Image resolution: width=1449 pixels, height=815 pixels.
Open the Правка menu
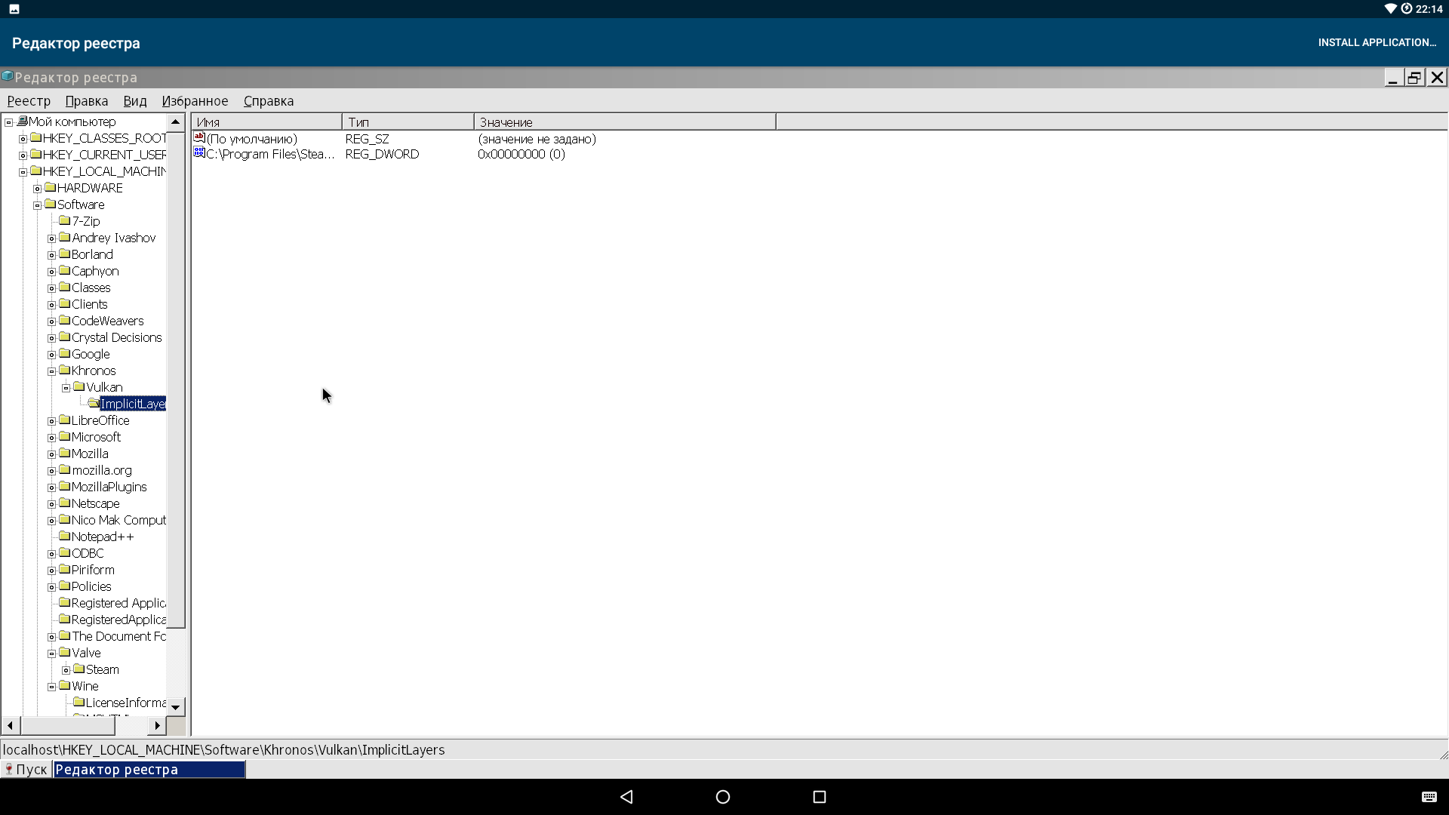pyautogui.click(x=87, y=100)
